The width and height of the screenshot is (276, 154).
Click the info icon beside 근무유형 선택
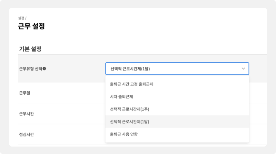[44, 69]
